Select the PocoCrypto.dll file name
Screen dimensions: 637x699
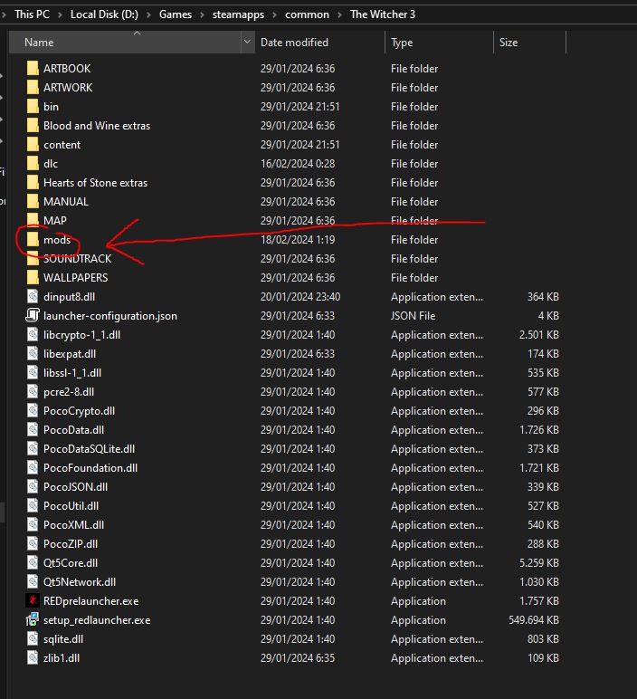pyautogui.click(x=80, y=410)
